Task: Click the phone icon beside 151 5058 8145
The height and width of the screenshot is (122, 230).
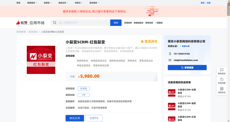Action: [x=170, y=54]
